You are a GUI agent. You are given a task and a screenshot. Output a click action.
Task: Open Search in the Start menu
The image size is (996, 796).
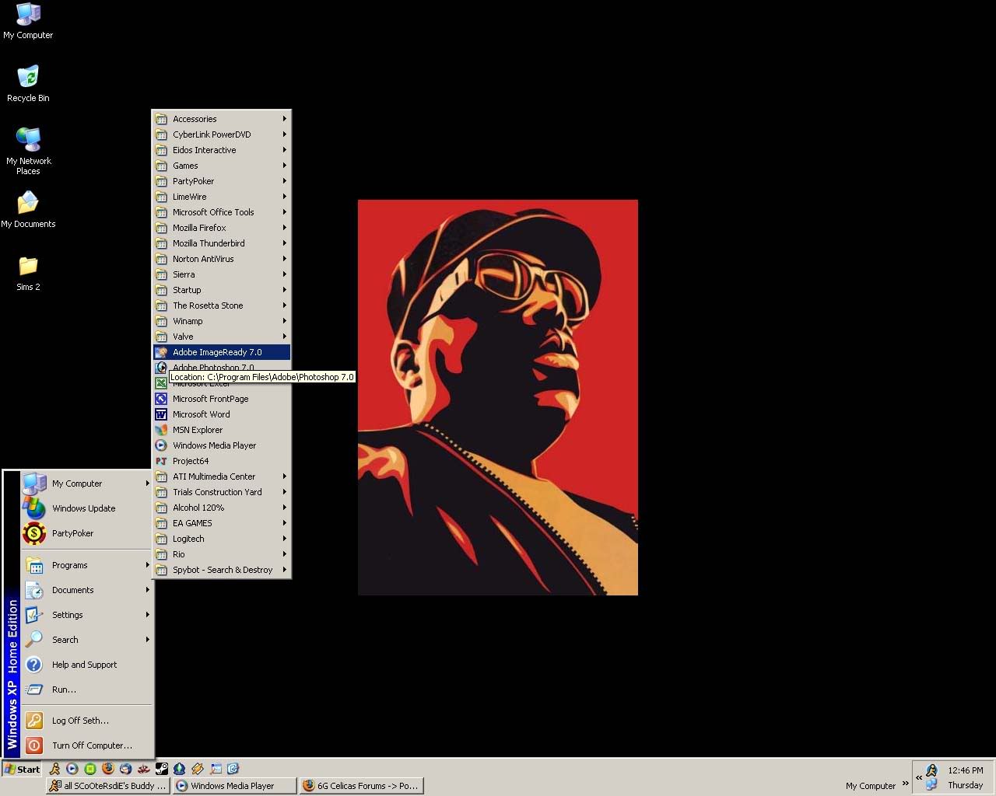pos(86,640)
